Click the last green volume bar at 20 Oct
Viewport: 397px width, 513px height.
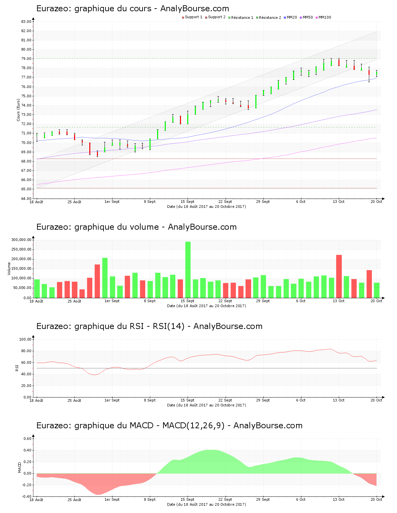376,290
